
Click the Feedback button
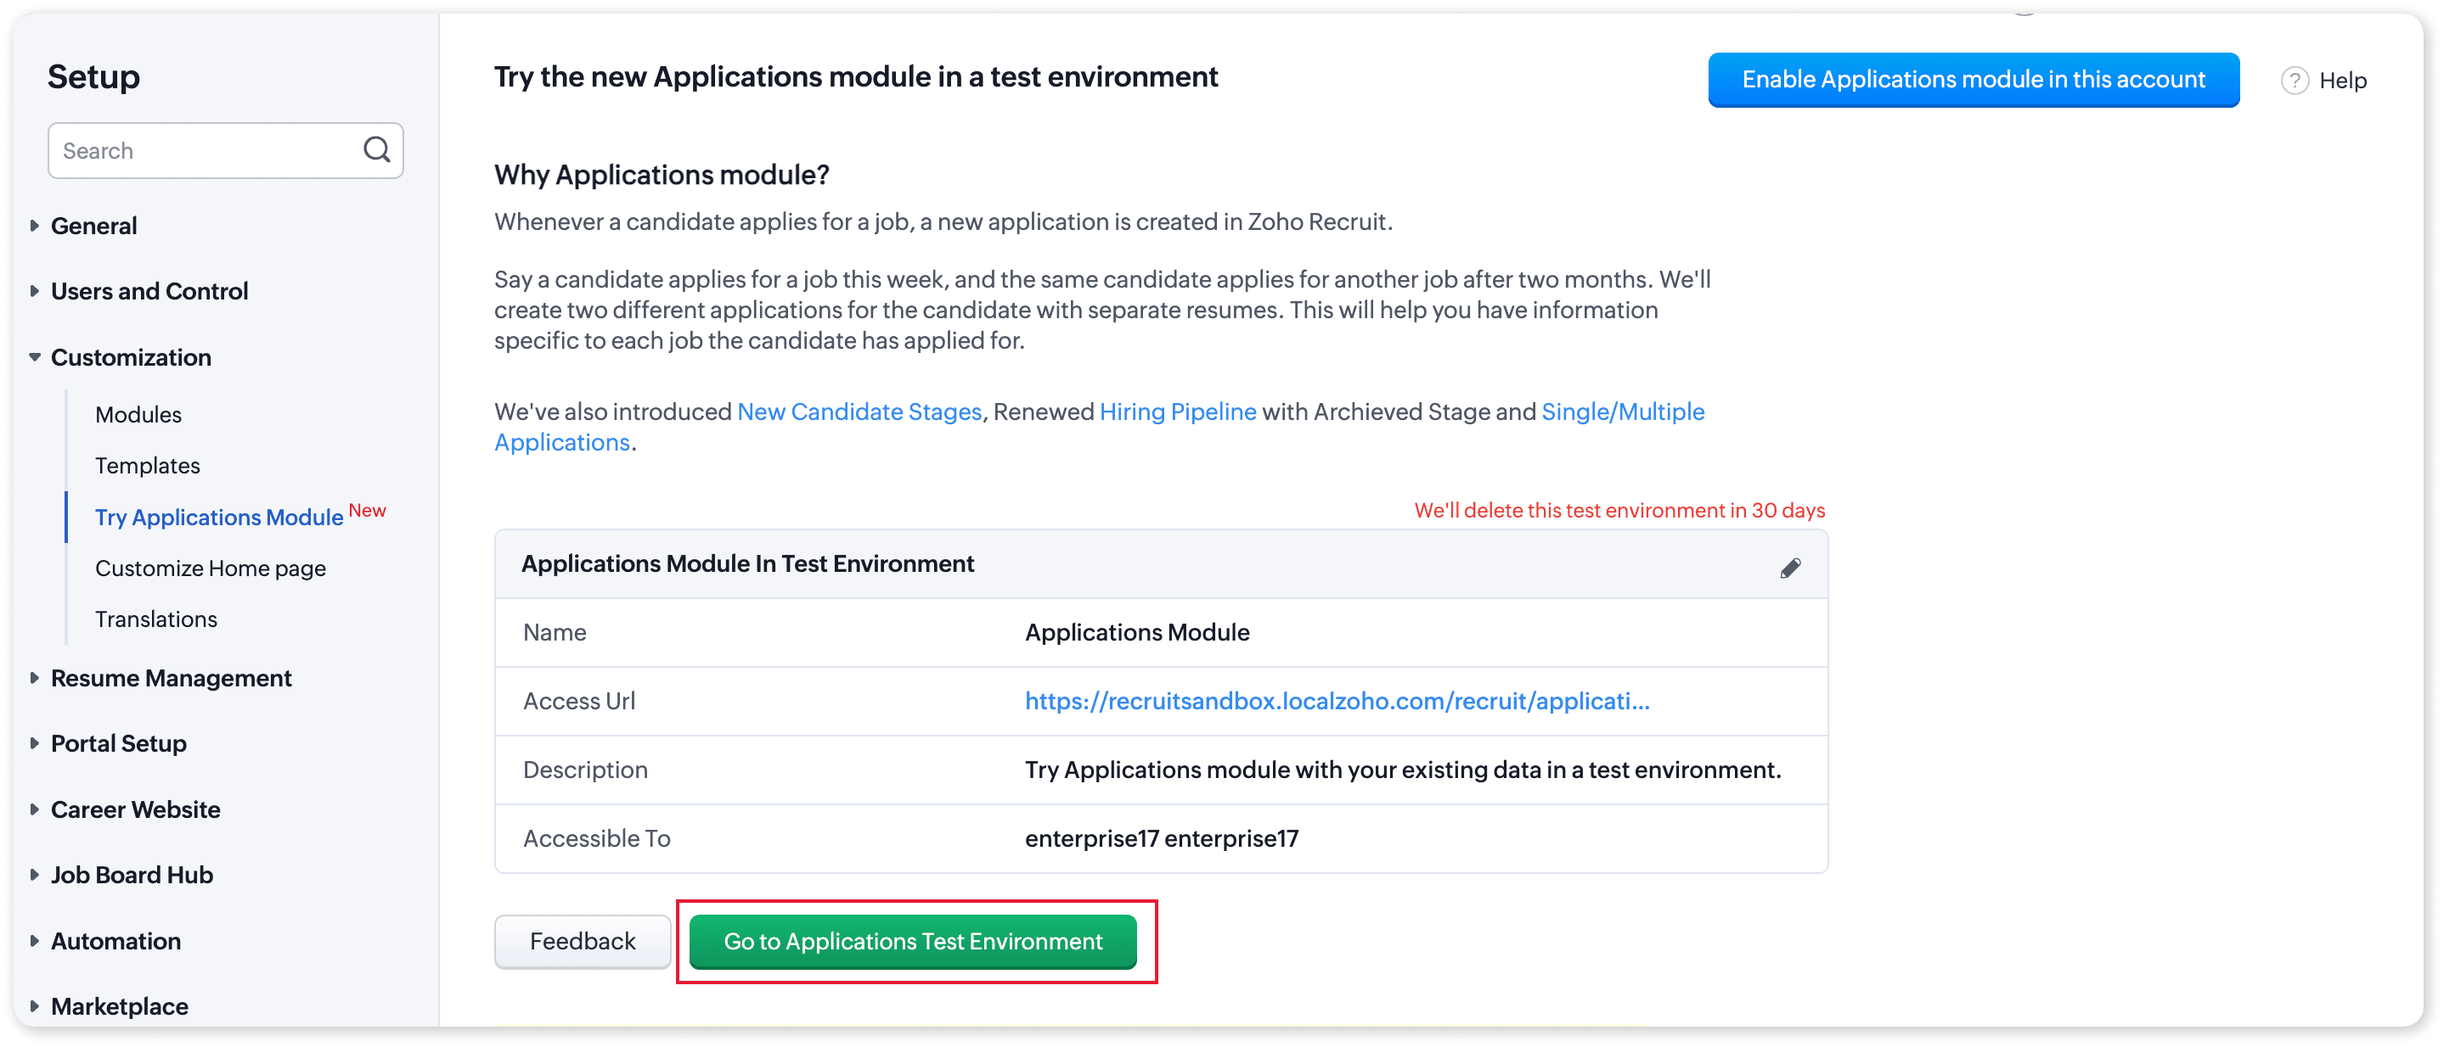[x=583, y=941]
